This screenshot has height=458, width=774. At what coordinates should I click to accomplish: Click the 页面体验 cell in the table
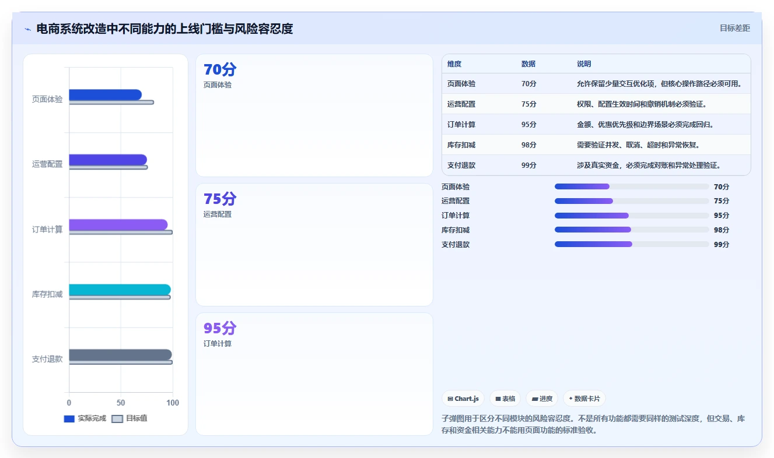(x=461, y=84)
